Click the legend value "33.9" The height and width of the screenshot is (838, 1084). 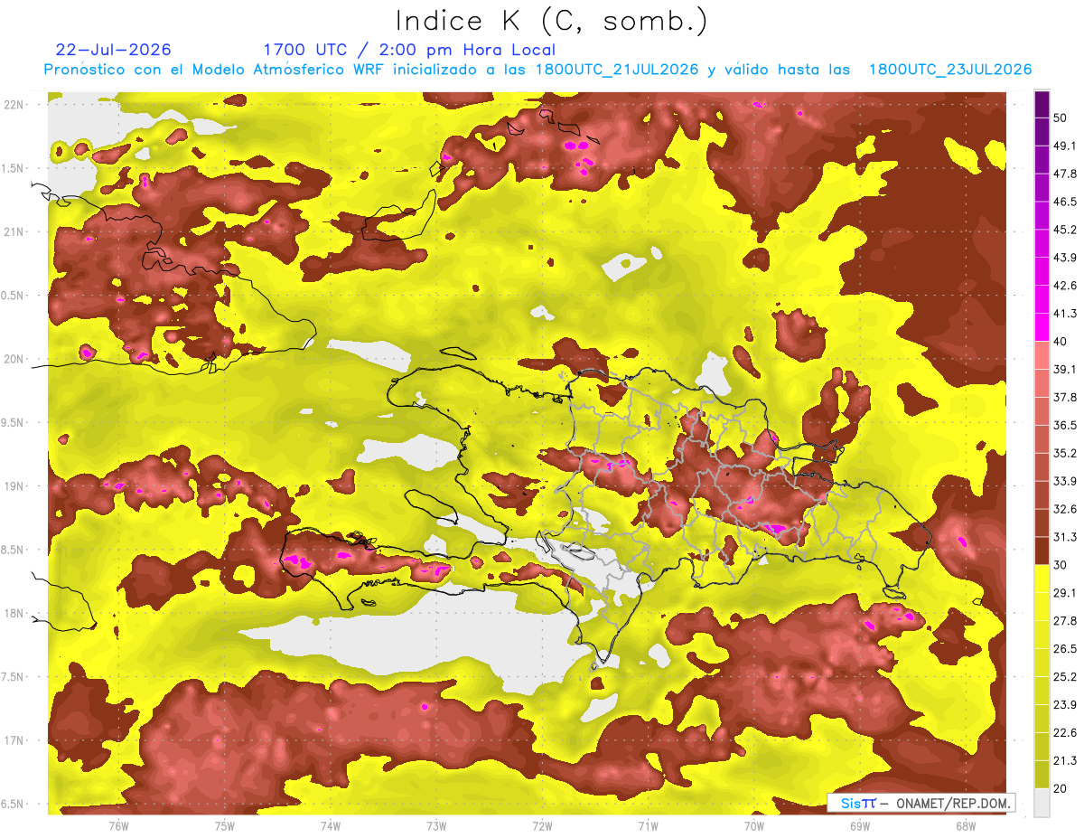point(1064,481)
